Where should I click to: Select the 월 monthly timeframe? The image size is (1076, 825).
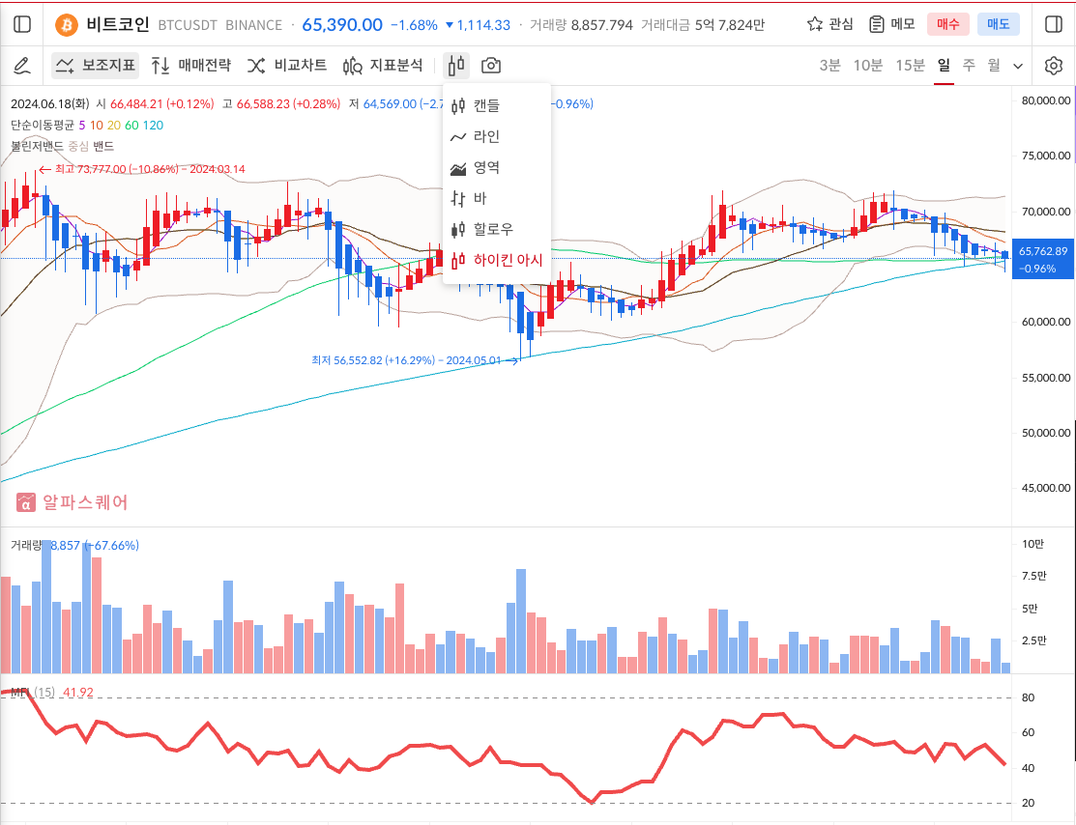point(994,65)
